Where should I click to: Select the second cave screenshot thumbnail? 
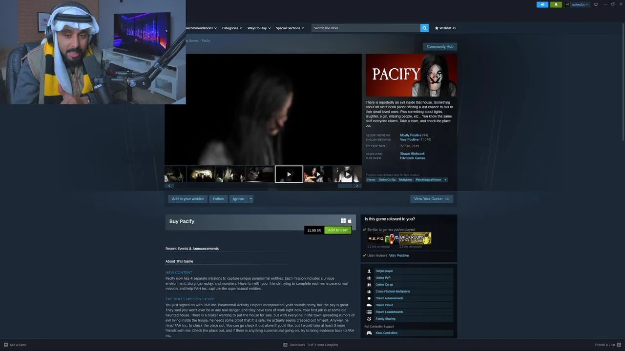pyautogui.click(x=201, y=174)
